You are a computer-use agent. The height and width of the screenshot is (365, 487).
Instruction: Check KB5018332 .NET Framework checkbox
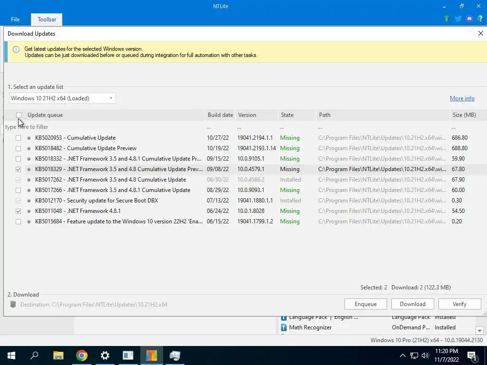pyautogui.click(x=19, y=159)
